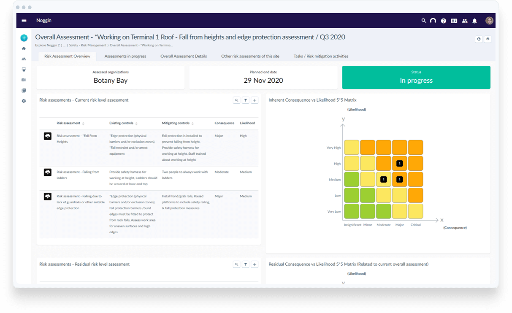512x313 pixels.
Task: Click the orange High-Major matrix cell marked 1
Action: point(399,163)
